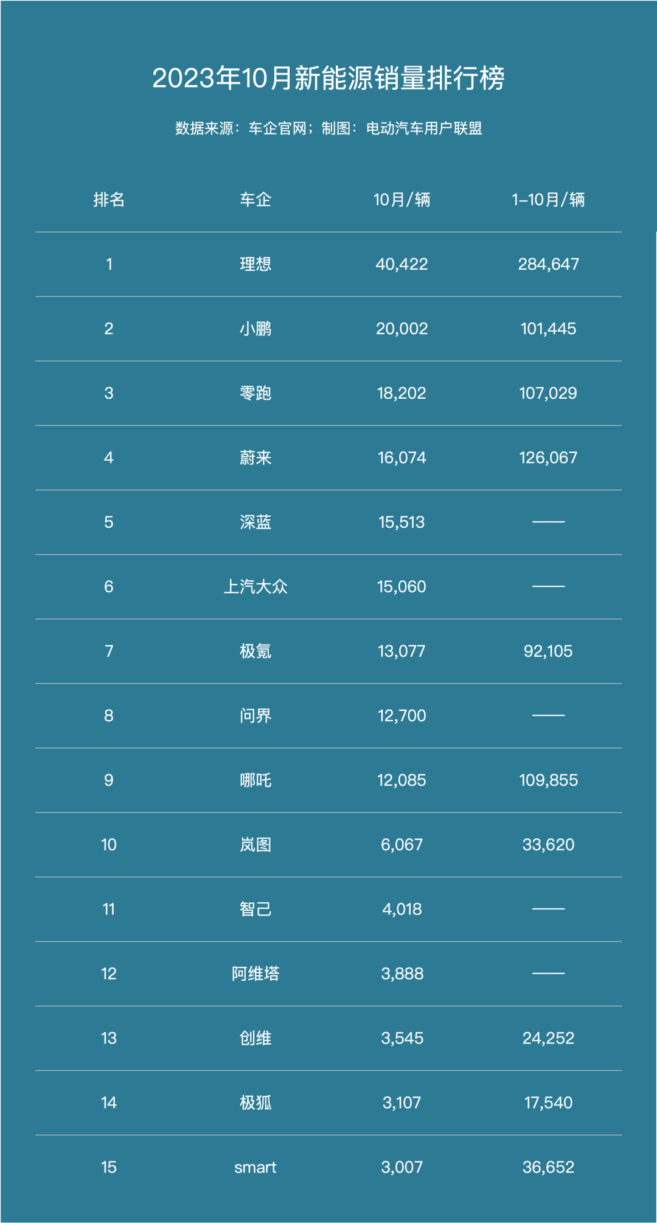Click the chart title 2023年10月新能源销量排行榜

[x=328, y=78]
